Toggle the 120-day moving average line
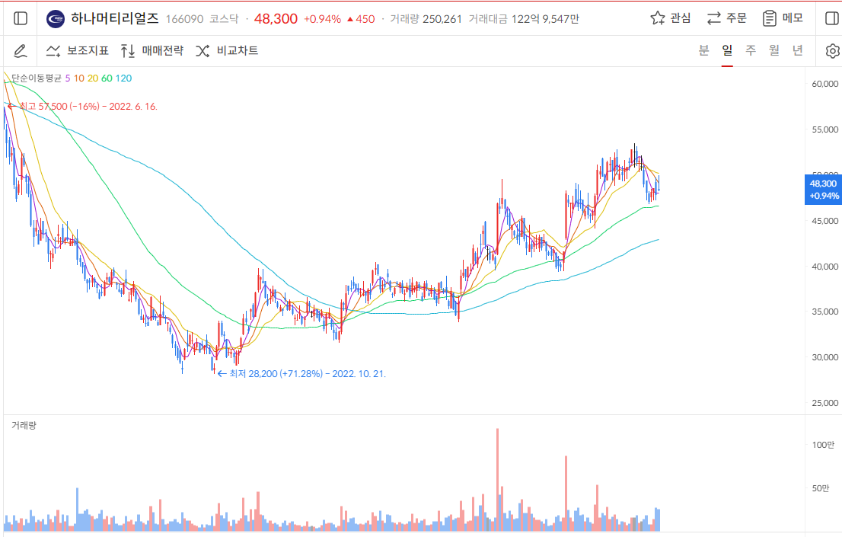842x537 pixels. [123, 78]
